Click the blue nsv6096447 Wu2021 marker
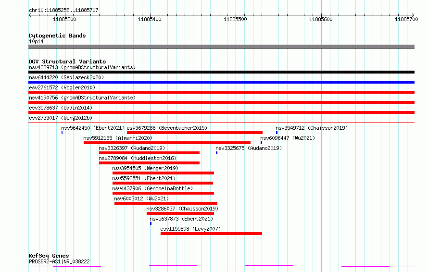This screenshot has height=272, width=428. 261,143
